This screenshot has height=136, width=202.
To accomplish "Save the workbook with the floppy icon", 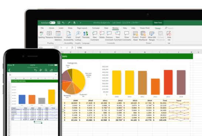I will pos(59,23).
